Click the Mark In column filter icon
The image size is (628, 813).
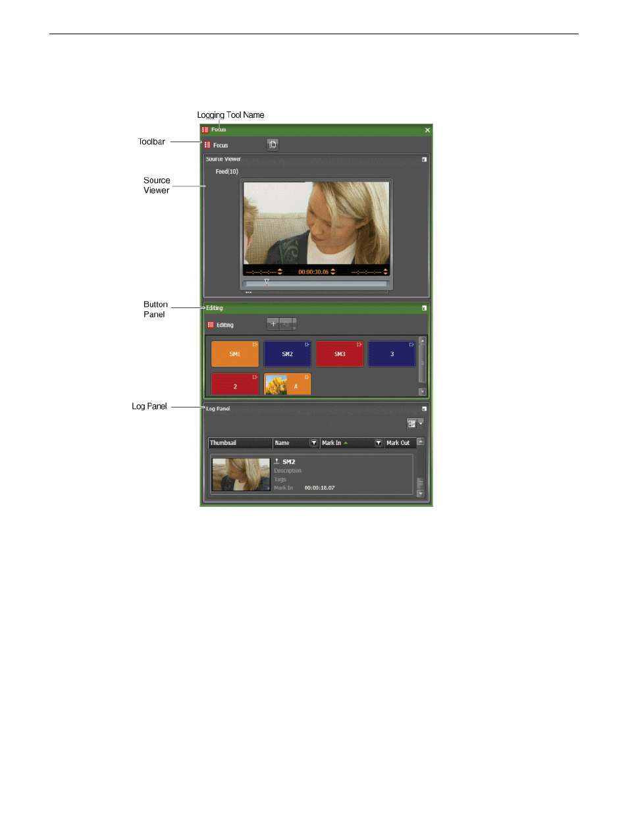tap(379, 443)
